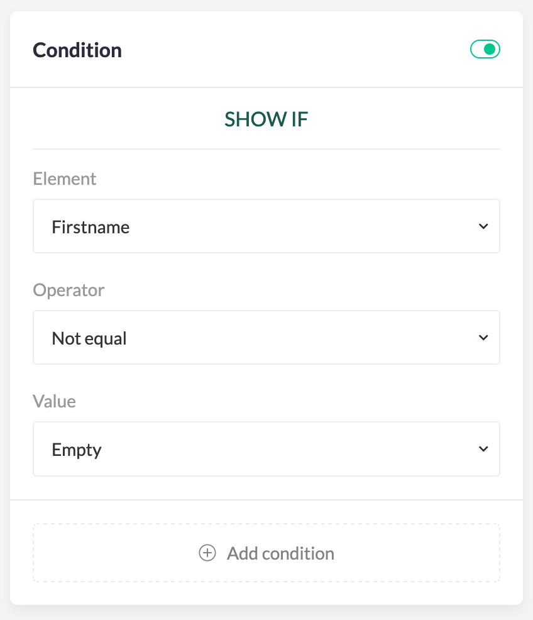Click the chevron arrow in the Operator field
The width and height of the screenshot is (533, 620).
[483, 338]
